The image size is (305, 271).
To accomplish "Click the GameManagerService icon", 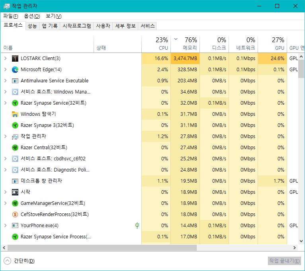I will tap(15, 203).
